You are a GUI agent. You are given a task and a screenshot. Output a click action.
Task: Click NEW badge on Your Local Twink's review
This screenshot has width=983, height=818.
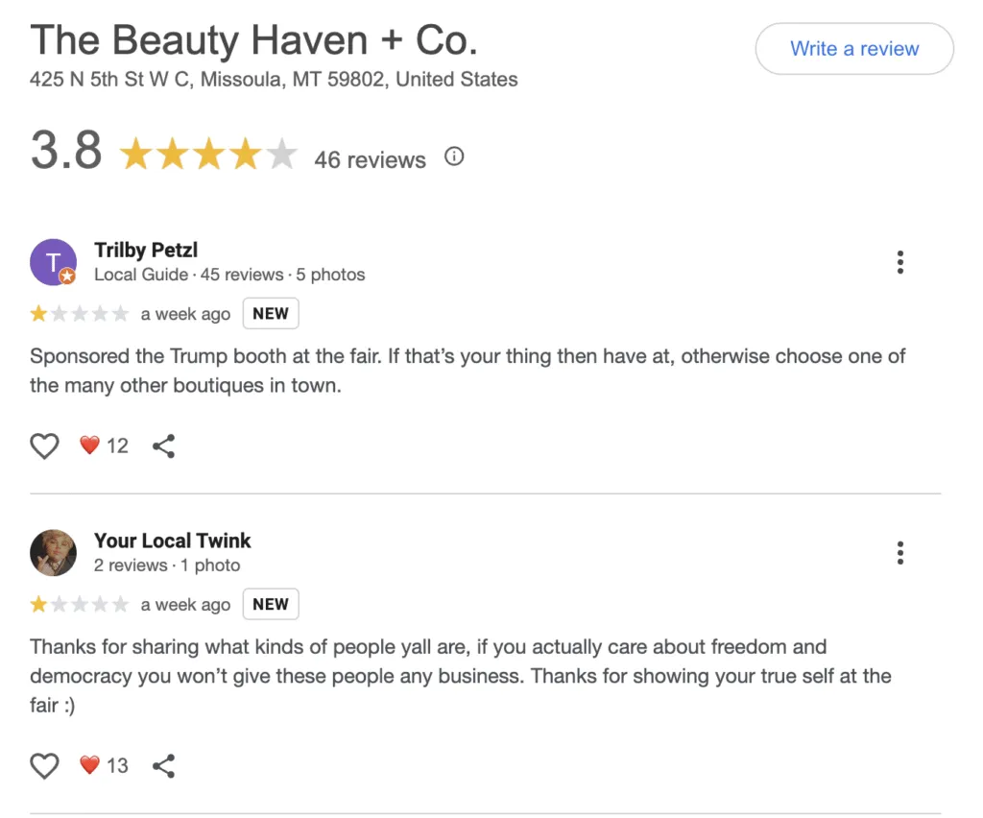271,604
